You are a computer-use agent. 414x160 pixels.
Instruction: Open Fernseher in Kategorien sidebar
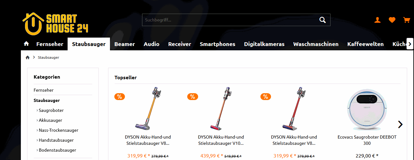pyautogui.click(x=44, y=90)
